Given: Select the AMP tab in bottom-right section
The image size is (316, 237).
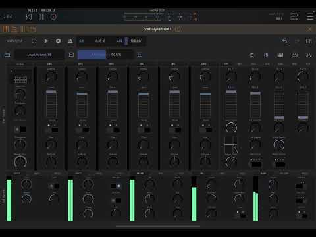Looking at the screenshot, I should (x=263, y=174).
